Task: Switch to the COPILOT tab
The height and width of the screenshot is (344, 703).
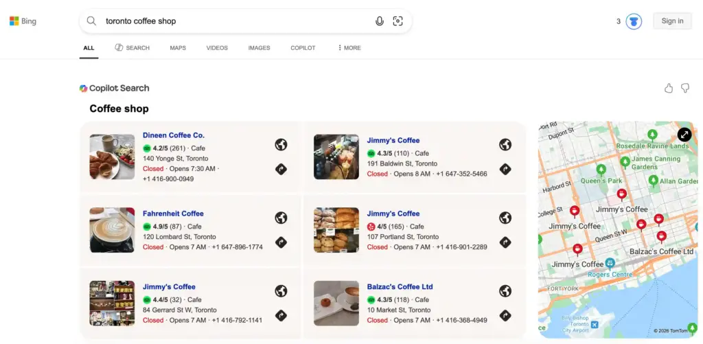Action: click(303, 47)
